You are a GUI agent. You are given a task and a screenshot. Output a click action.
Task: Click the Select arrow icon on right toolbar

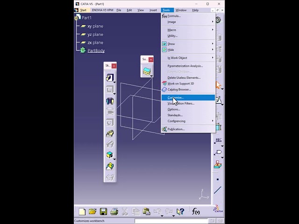click(218, 85)
